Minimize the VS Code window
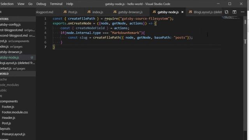This screenshot has width=249, height=140. click(x=218, y=4)
